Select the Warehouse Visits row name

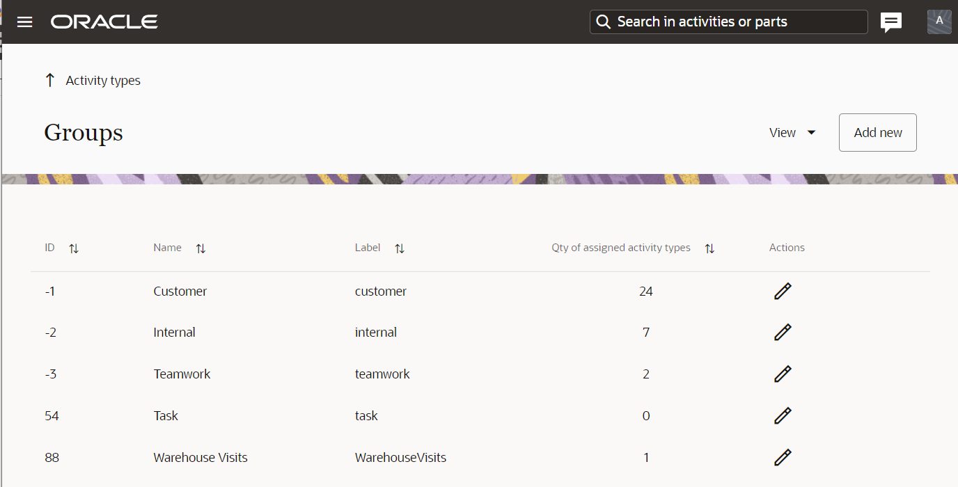click(201, 457)
